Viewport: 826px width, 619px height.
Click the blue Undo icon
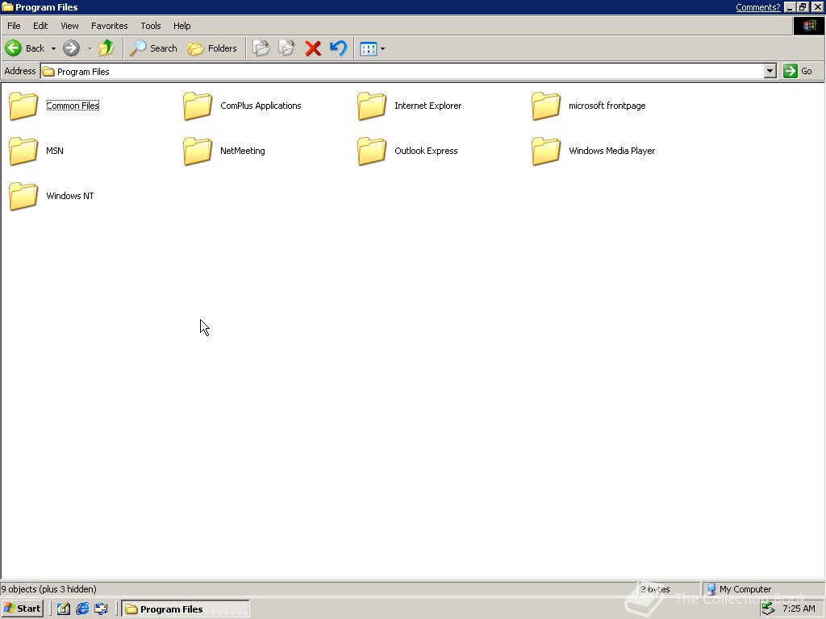coord(338,48)
